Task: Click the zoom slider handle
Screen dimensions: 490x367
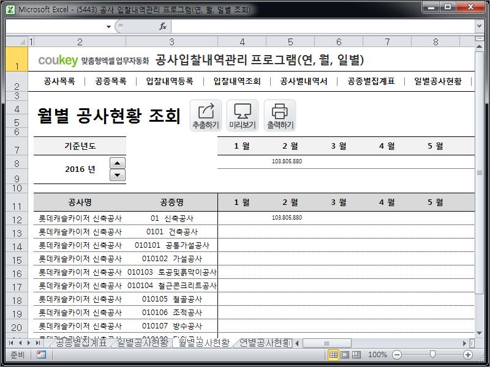Action: (x=432, y=354)
